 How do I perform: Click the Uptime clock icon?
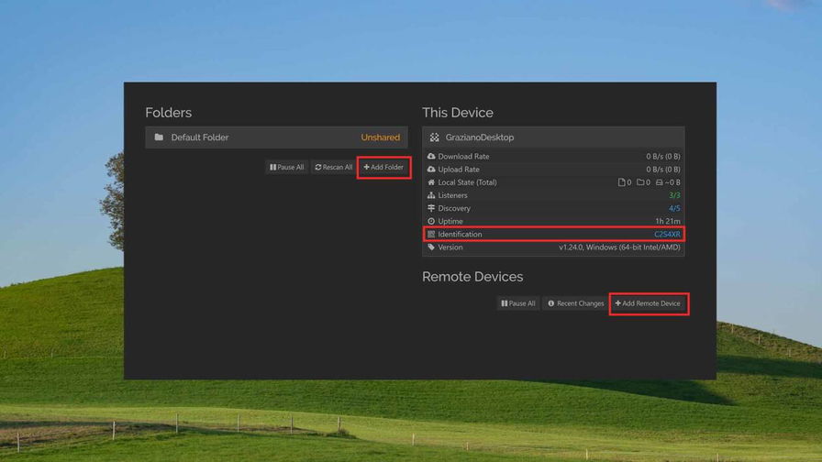click(431, 221)
